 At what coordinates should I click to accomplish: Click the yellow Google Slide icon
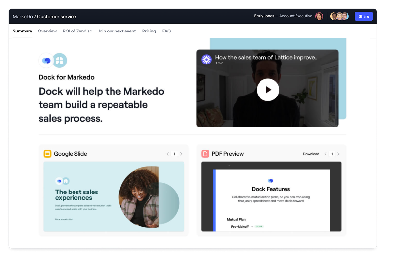47,154
